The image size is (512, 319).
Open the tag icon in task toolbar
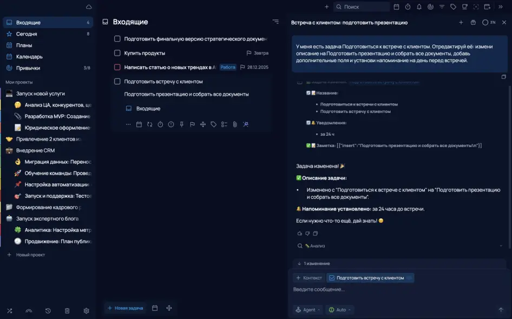click(214, 124)
